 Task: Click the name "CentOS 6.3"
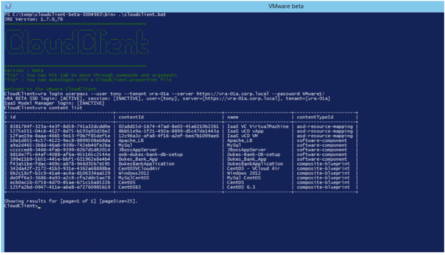(x=241, y=187)
